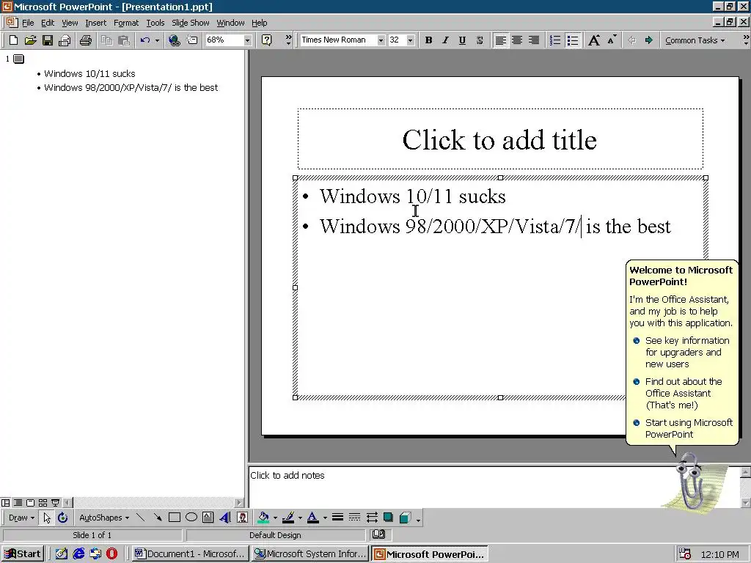Open the Slide Show menu
The image size is (751, 563).
click(190, 23)
